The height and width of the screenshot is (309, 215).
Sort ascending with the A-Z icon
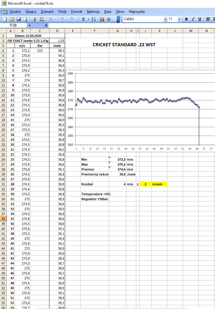pyautogui.click(x=94, y=19)
